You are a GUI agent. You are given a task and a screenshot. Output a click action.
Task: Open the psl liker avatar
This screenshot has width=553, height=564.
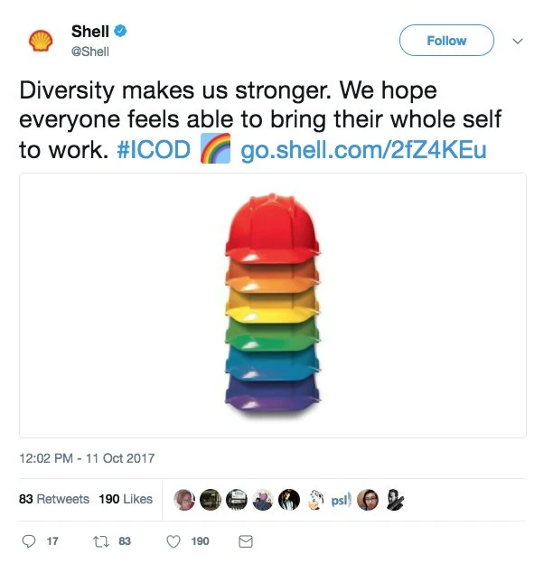(x=341, y=500)
